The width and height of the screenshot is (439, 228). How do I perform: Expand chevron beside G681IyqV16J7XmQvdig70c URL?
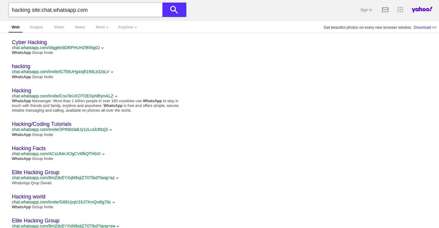click(114, 202)
